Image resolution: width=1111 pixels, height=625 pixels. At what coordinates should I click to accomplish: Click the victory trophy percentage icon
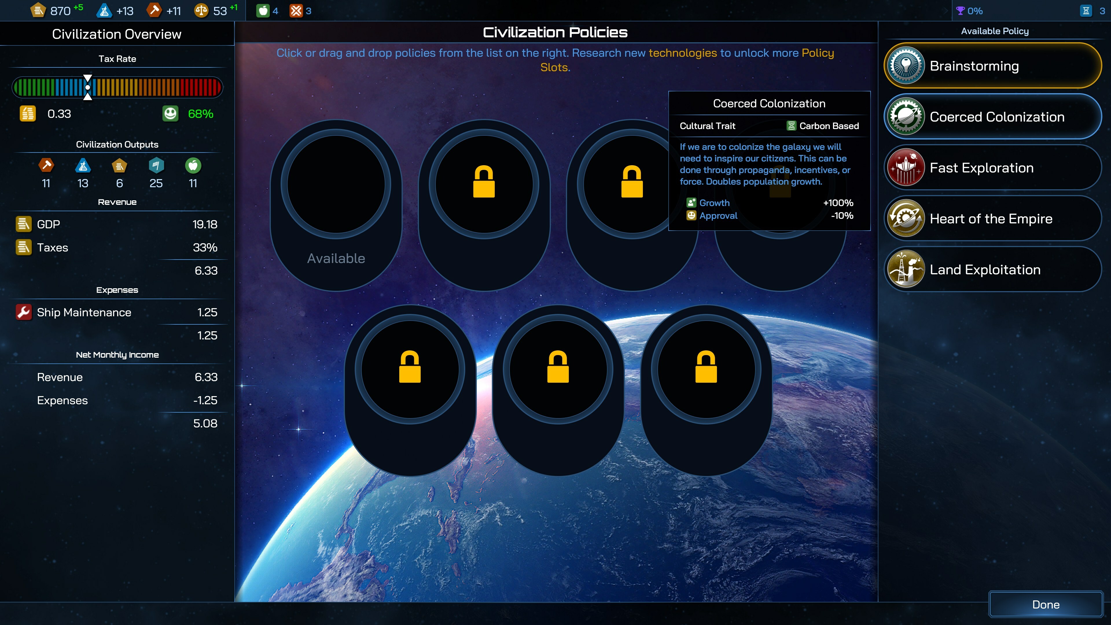tap(960, 11)
